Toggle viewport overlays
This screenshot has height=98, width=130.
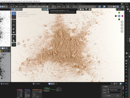[x=105, y=7]
